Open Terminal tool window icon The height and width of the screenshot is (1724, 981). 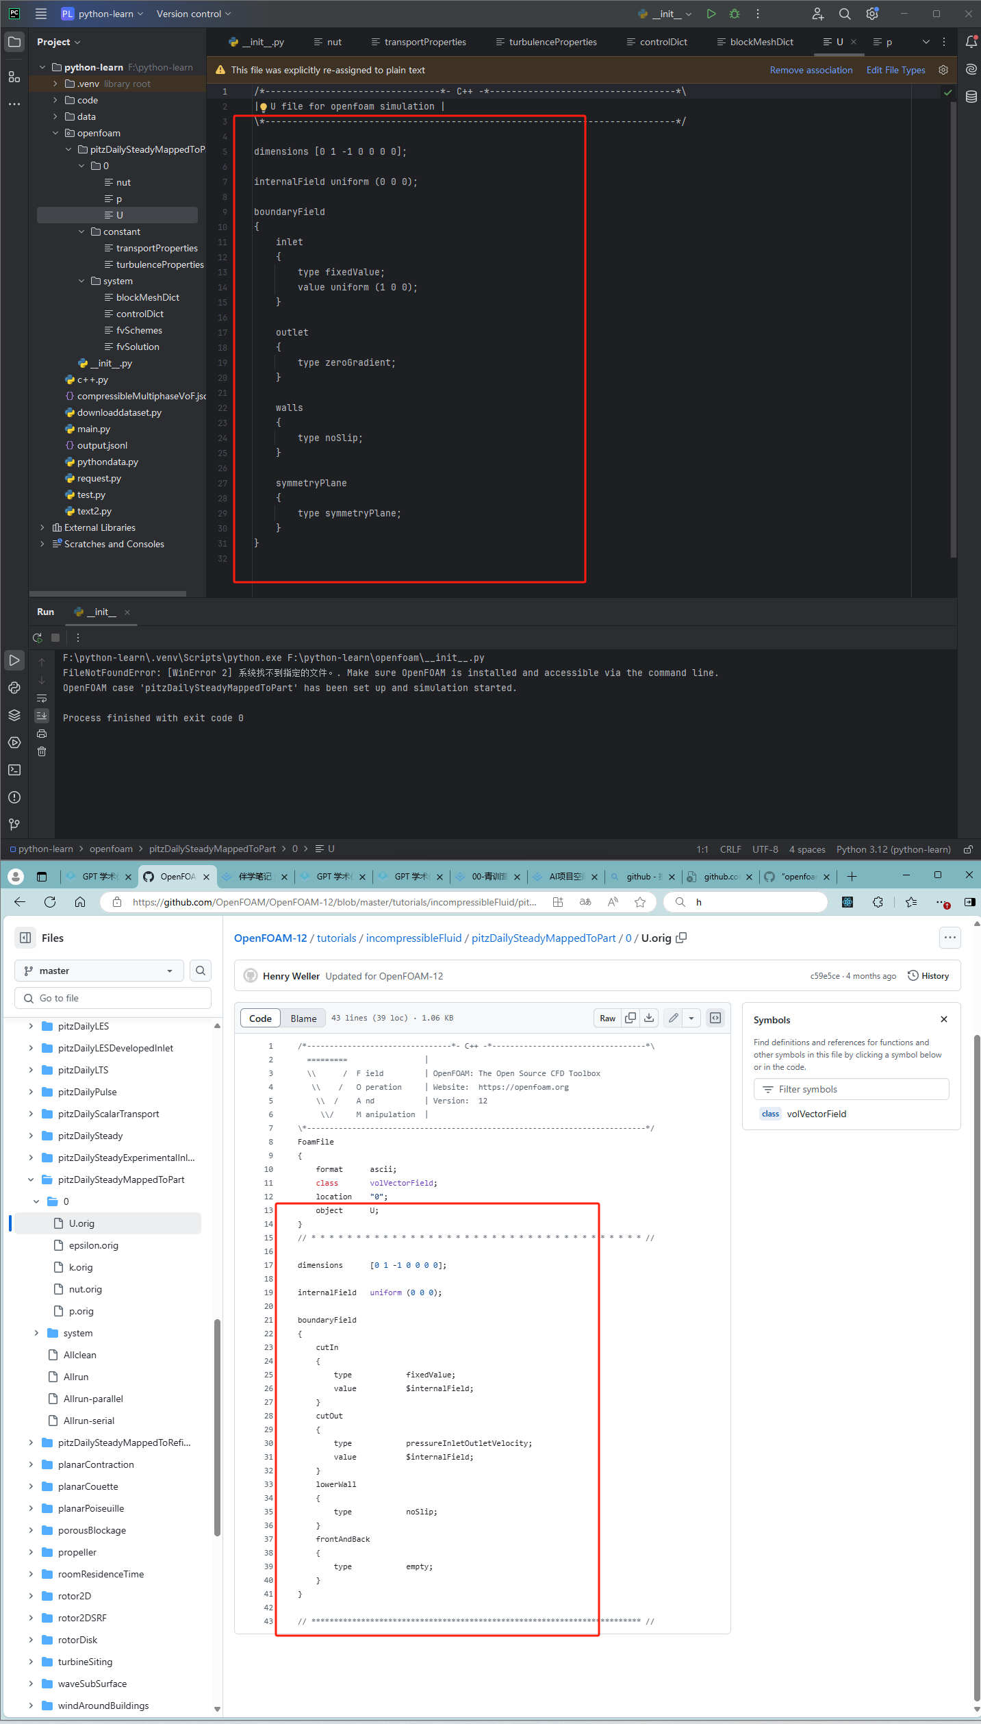pos(14,770)
